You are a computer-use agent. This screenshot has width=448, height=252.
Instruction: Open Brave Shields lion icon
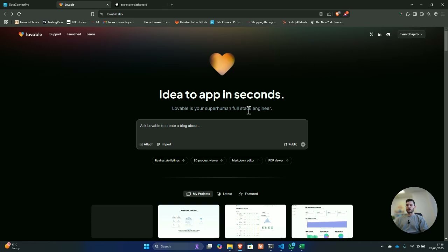click(x=337, y=14)
